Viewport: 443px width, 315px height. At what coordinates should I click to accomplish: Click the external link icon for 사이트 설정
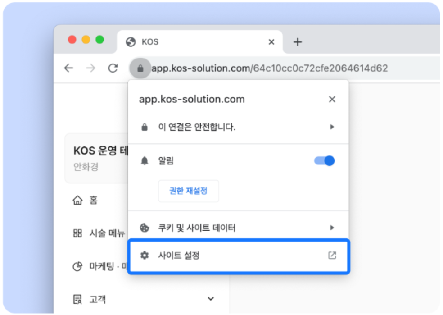332,256
